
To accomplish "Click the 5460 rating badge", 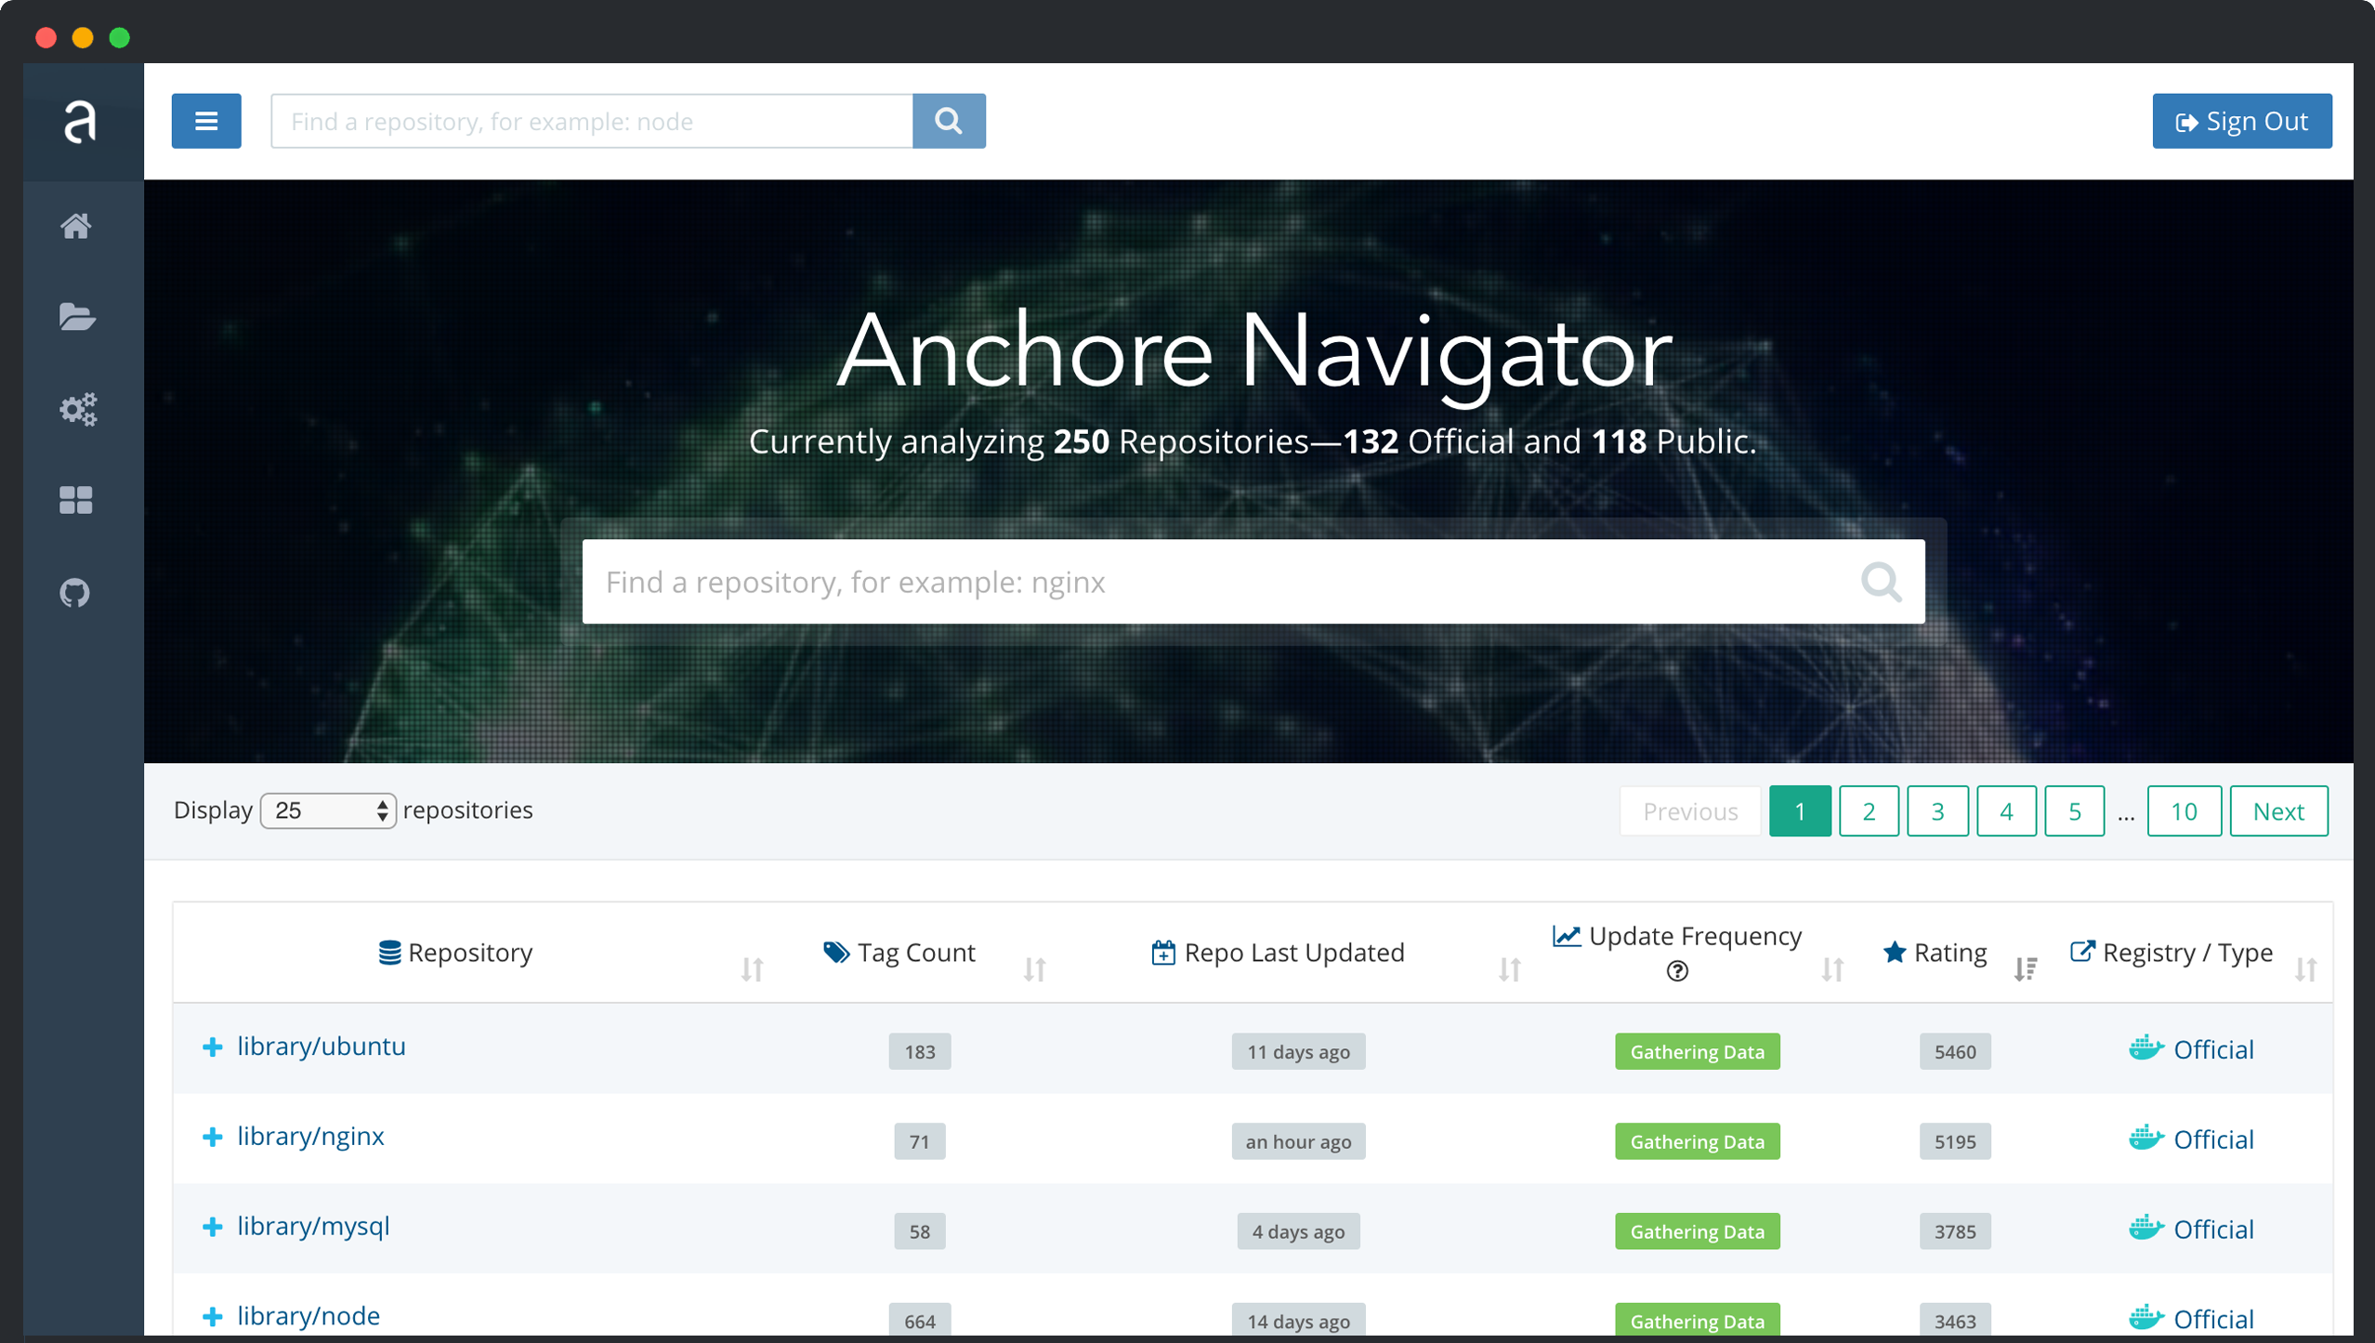I will [x=1955, y=1052].
